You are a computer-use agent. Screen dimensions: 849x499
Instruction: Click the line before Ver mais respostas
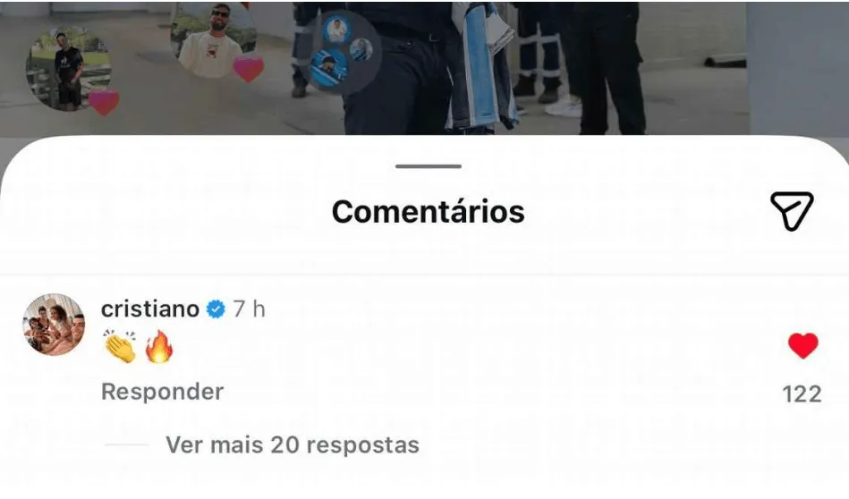126,444
